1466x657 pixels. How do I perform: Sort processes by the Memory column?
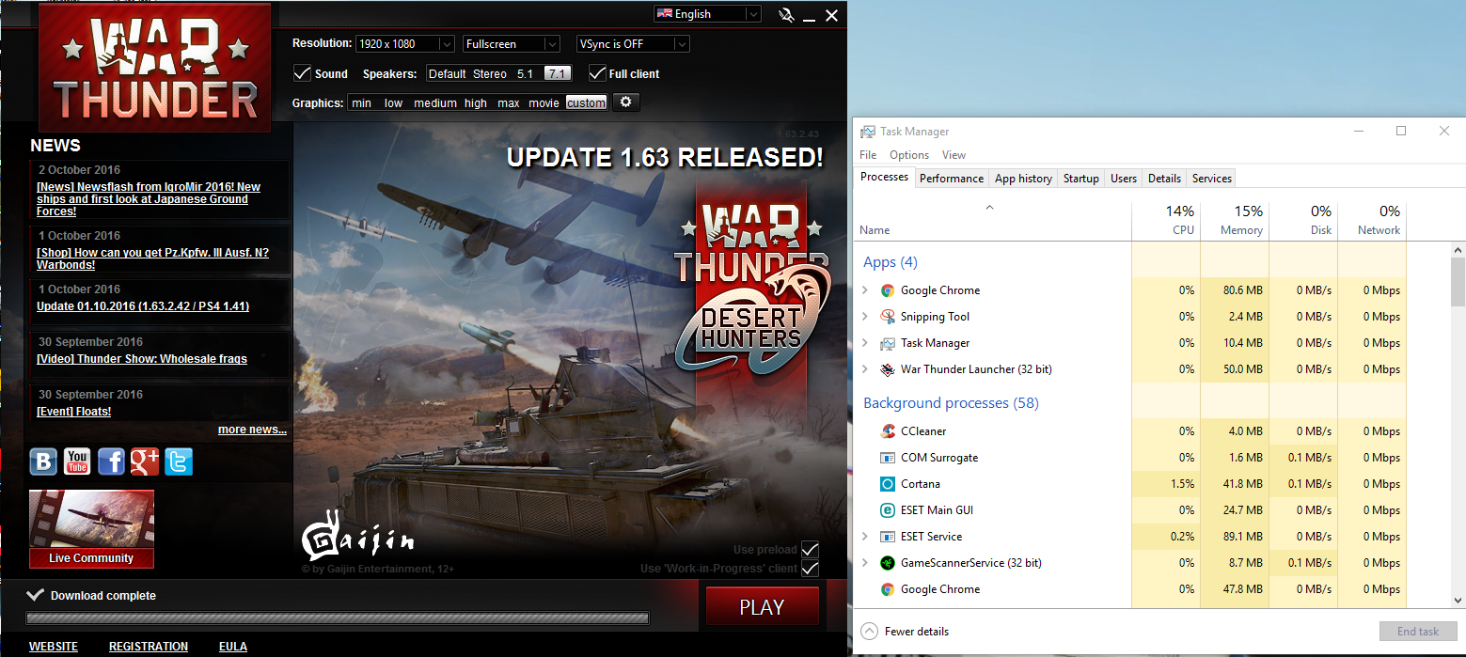pyautogui.click(x=1235, y=221)
